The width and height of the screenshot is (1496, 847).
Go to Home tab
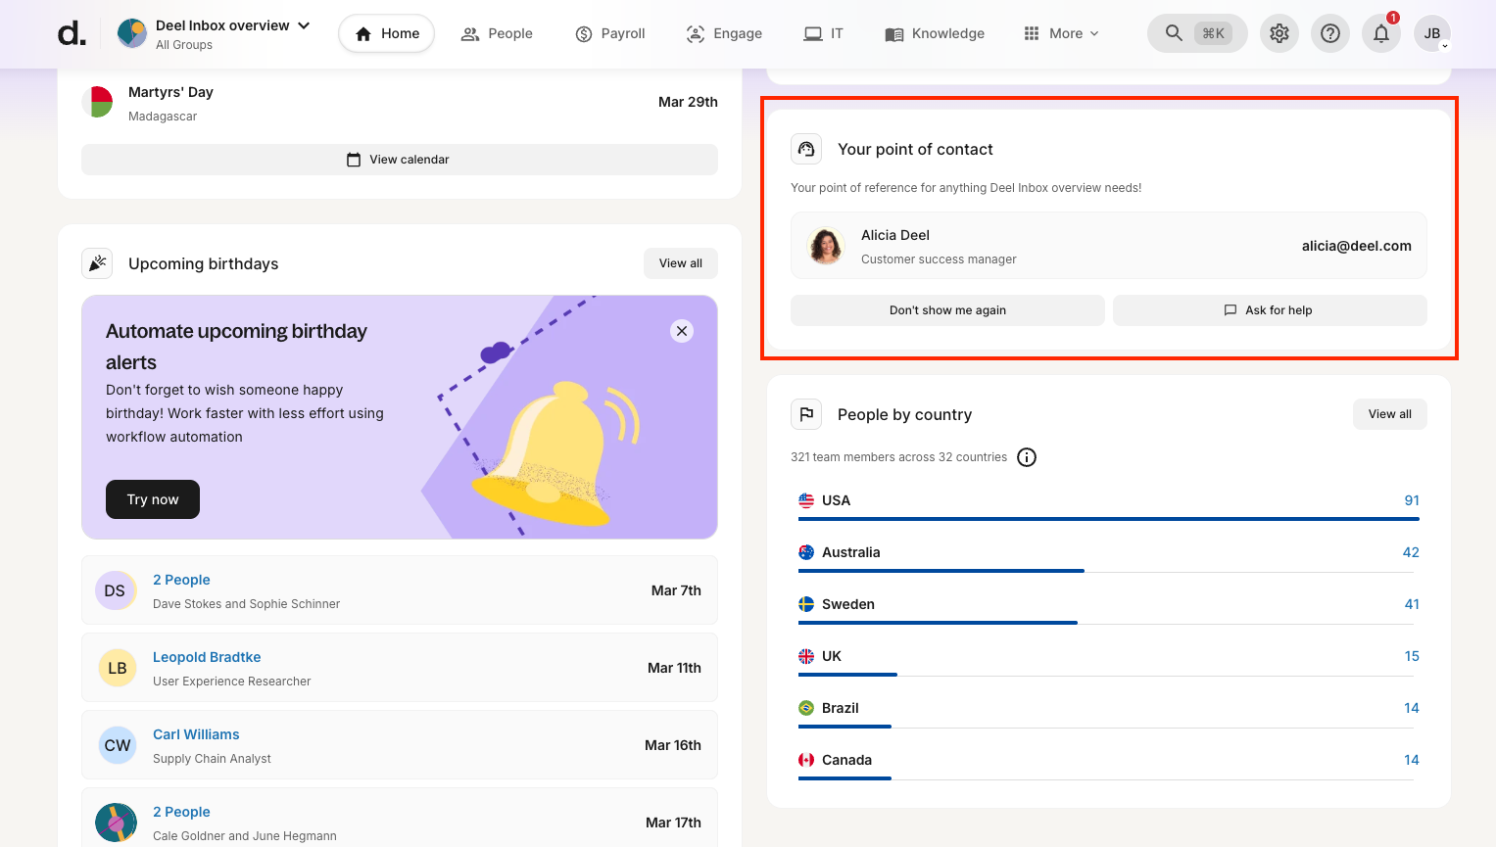click(x=387, y=33)
